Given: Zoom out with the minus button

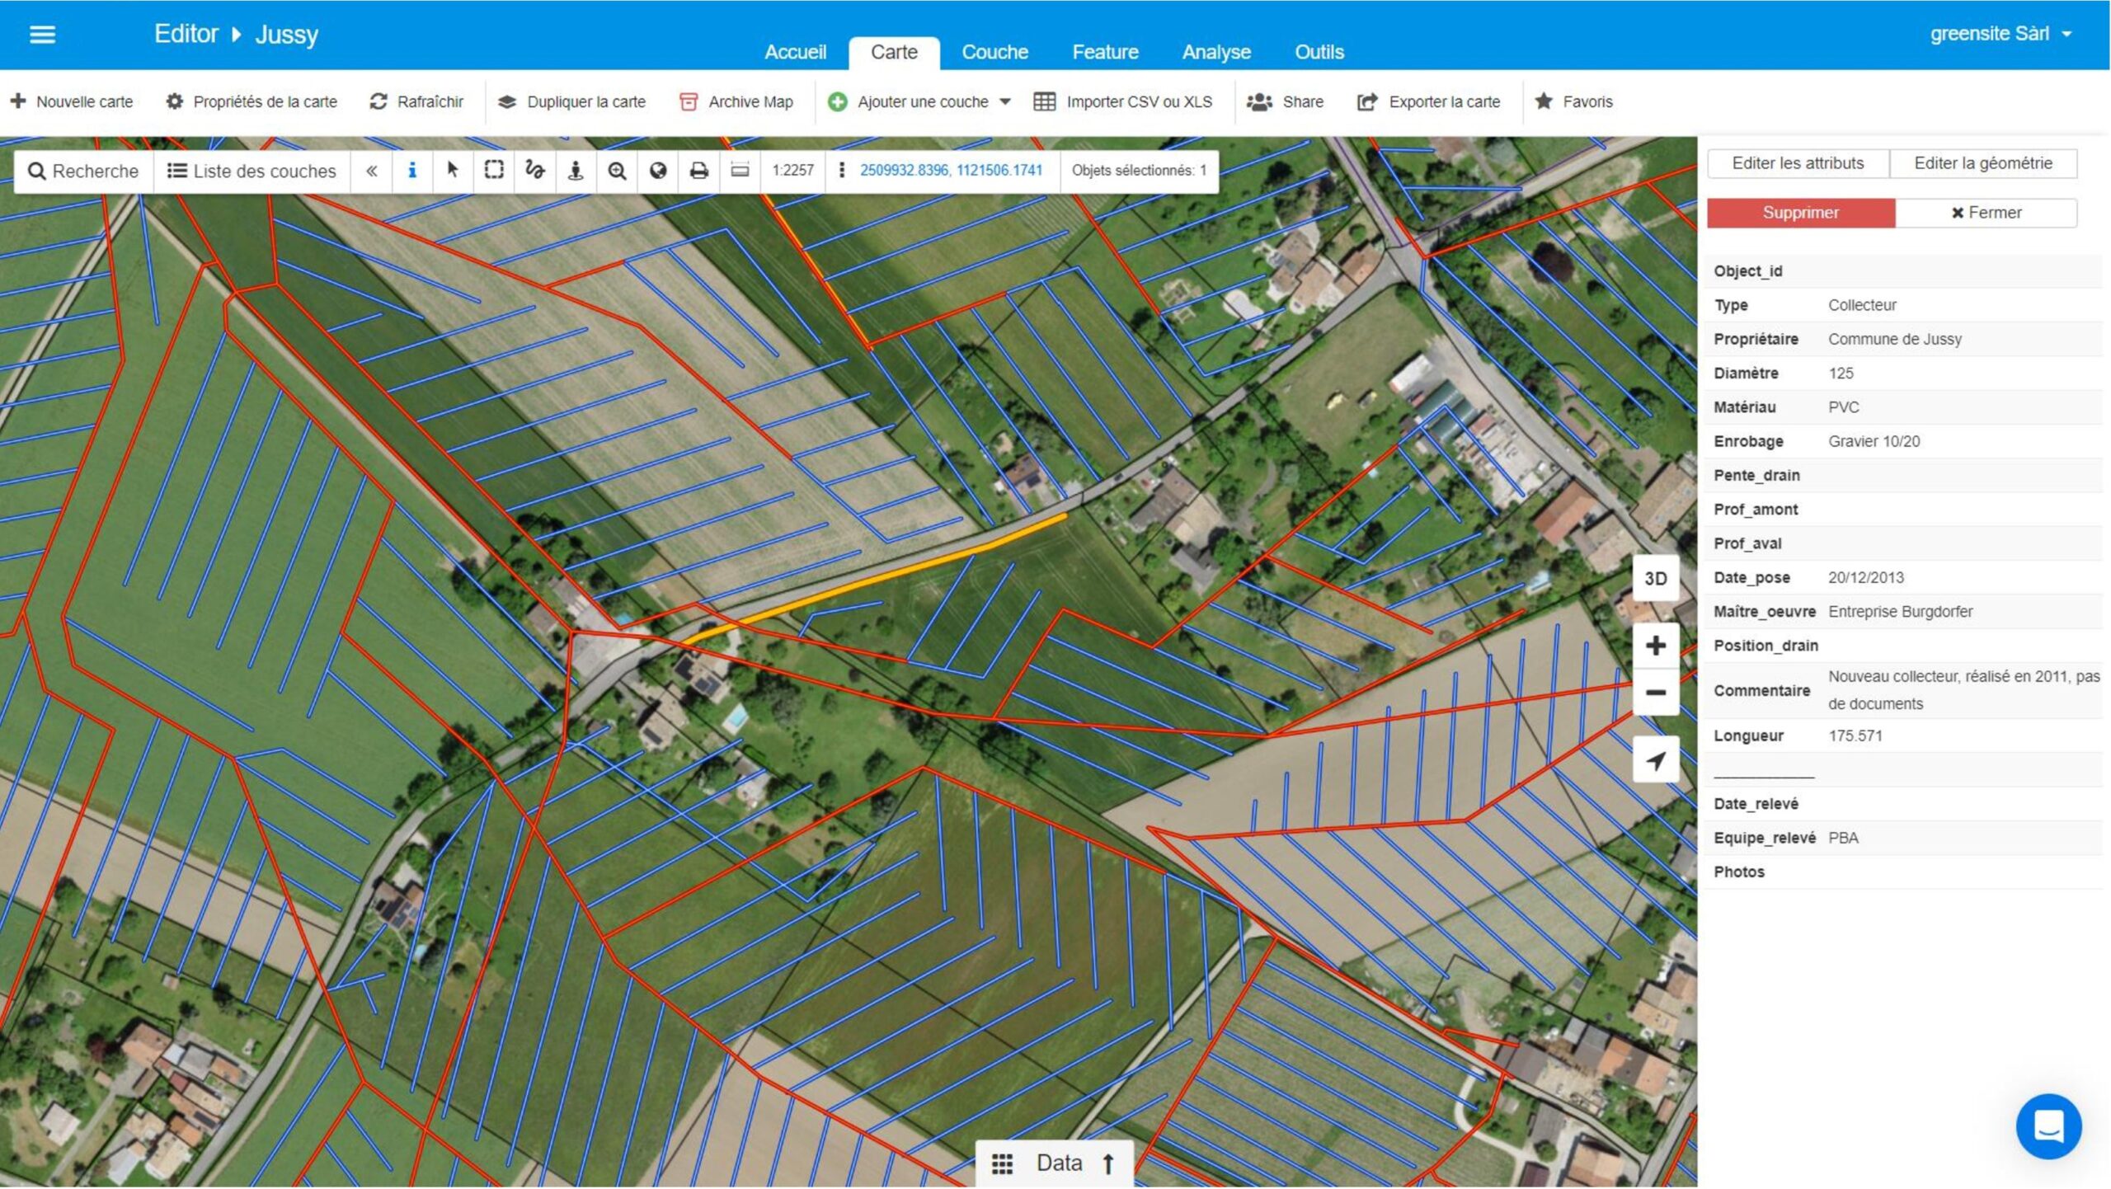Looking at the screenshot, I should 1655,693.
